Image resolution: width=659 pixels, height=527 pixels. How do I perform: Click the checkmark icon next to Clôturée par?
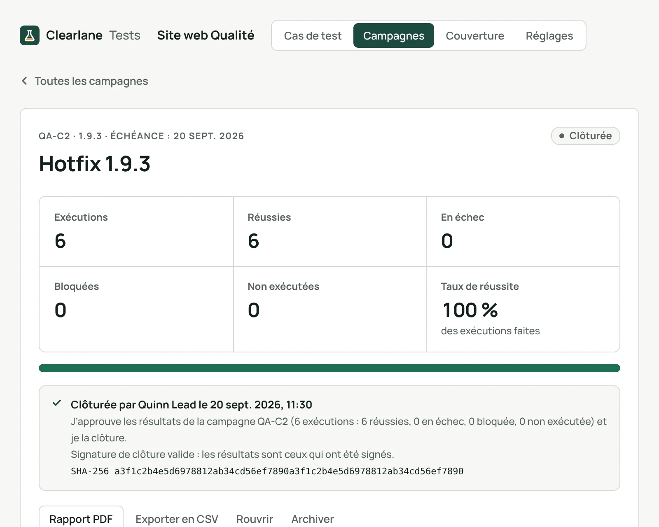tap(57, 403)
